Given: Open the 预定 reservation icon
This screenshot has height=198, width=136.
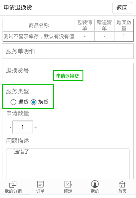Looking at the screenshot, I should [x=68, y=184].
